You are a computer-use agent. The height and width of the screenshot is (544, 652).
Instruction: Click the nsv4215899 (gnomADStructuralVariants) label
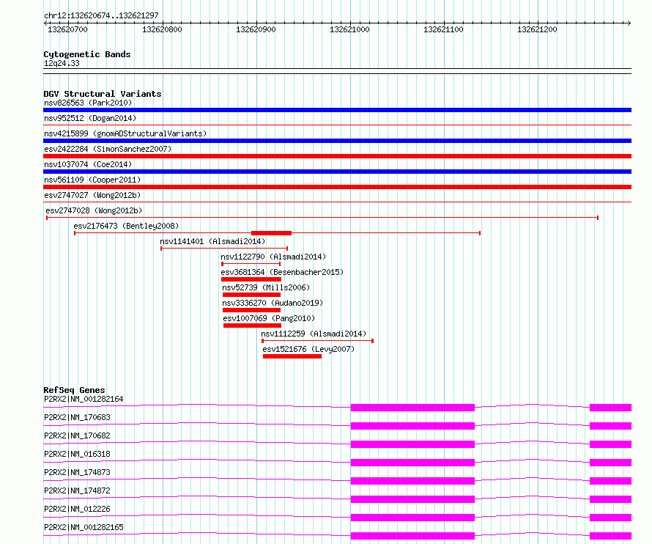tap(125, 133)
